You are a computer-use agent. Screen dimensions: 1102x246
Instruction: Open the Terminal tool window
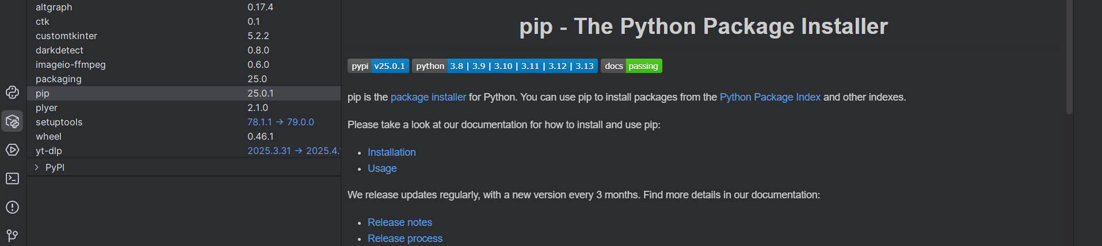point(12,179)
